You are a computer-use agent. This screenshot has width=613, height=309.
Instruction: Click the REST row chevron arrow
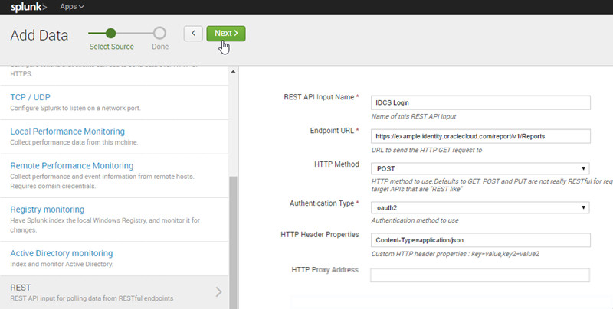(218, 291)
